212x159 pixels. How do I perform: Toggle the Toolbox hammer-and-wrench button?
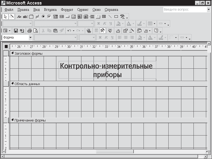[103, 31]
